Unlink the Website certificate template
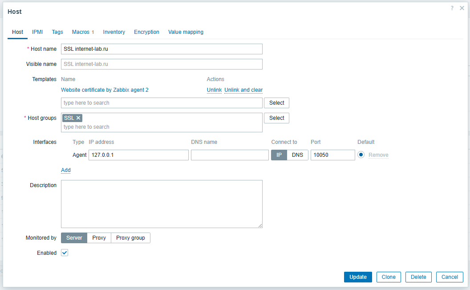The width and height of the screenshot is (470, 290). (x=214, y=90)
